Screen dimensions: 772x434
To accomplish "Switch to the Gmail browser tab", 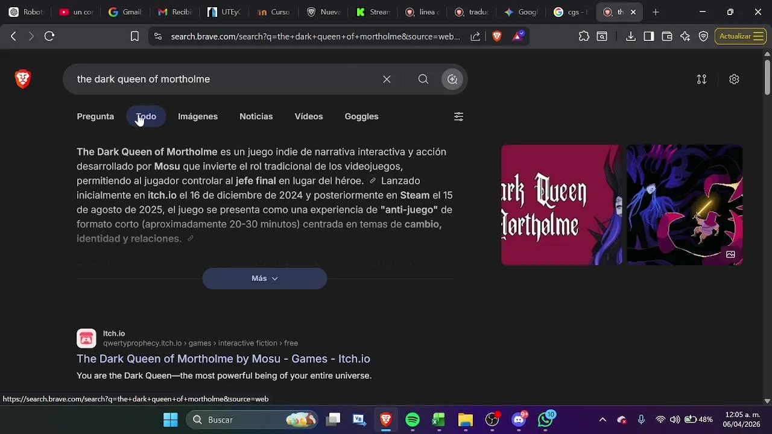I will click(x=125, y=12).
